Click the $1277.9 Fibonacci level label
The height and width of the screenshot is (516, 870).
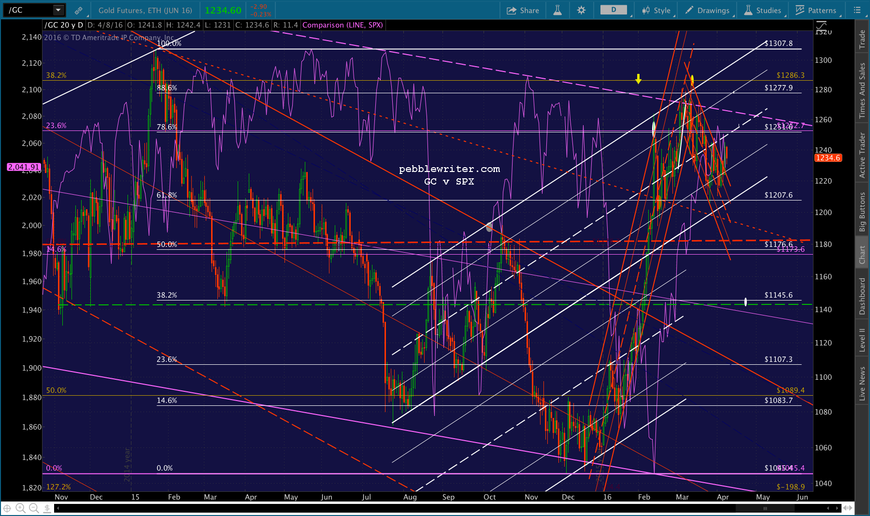point(778,88)
